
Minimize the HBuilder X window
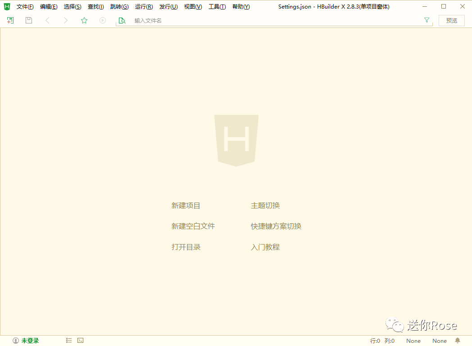pos(425,6)
